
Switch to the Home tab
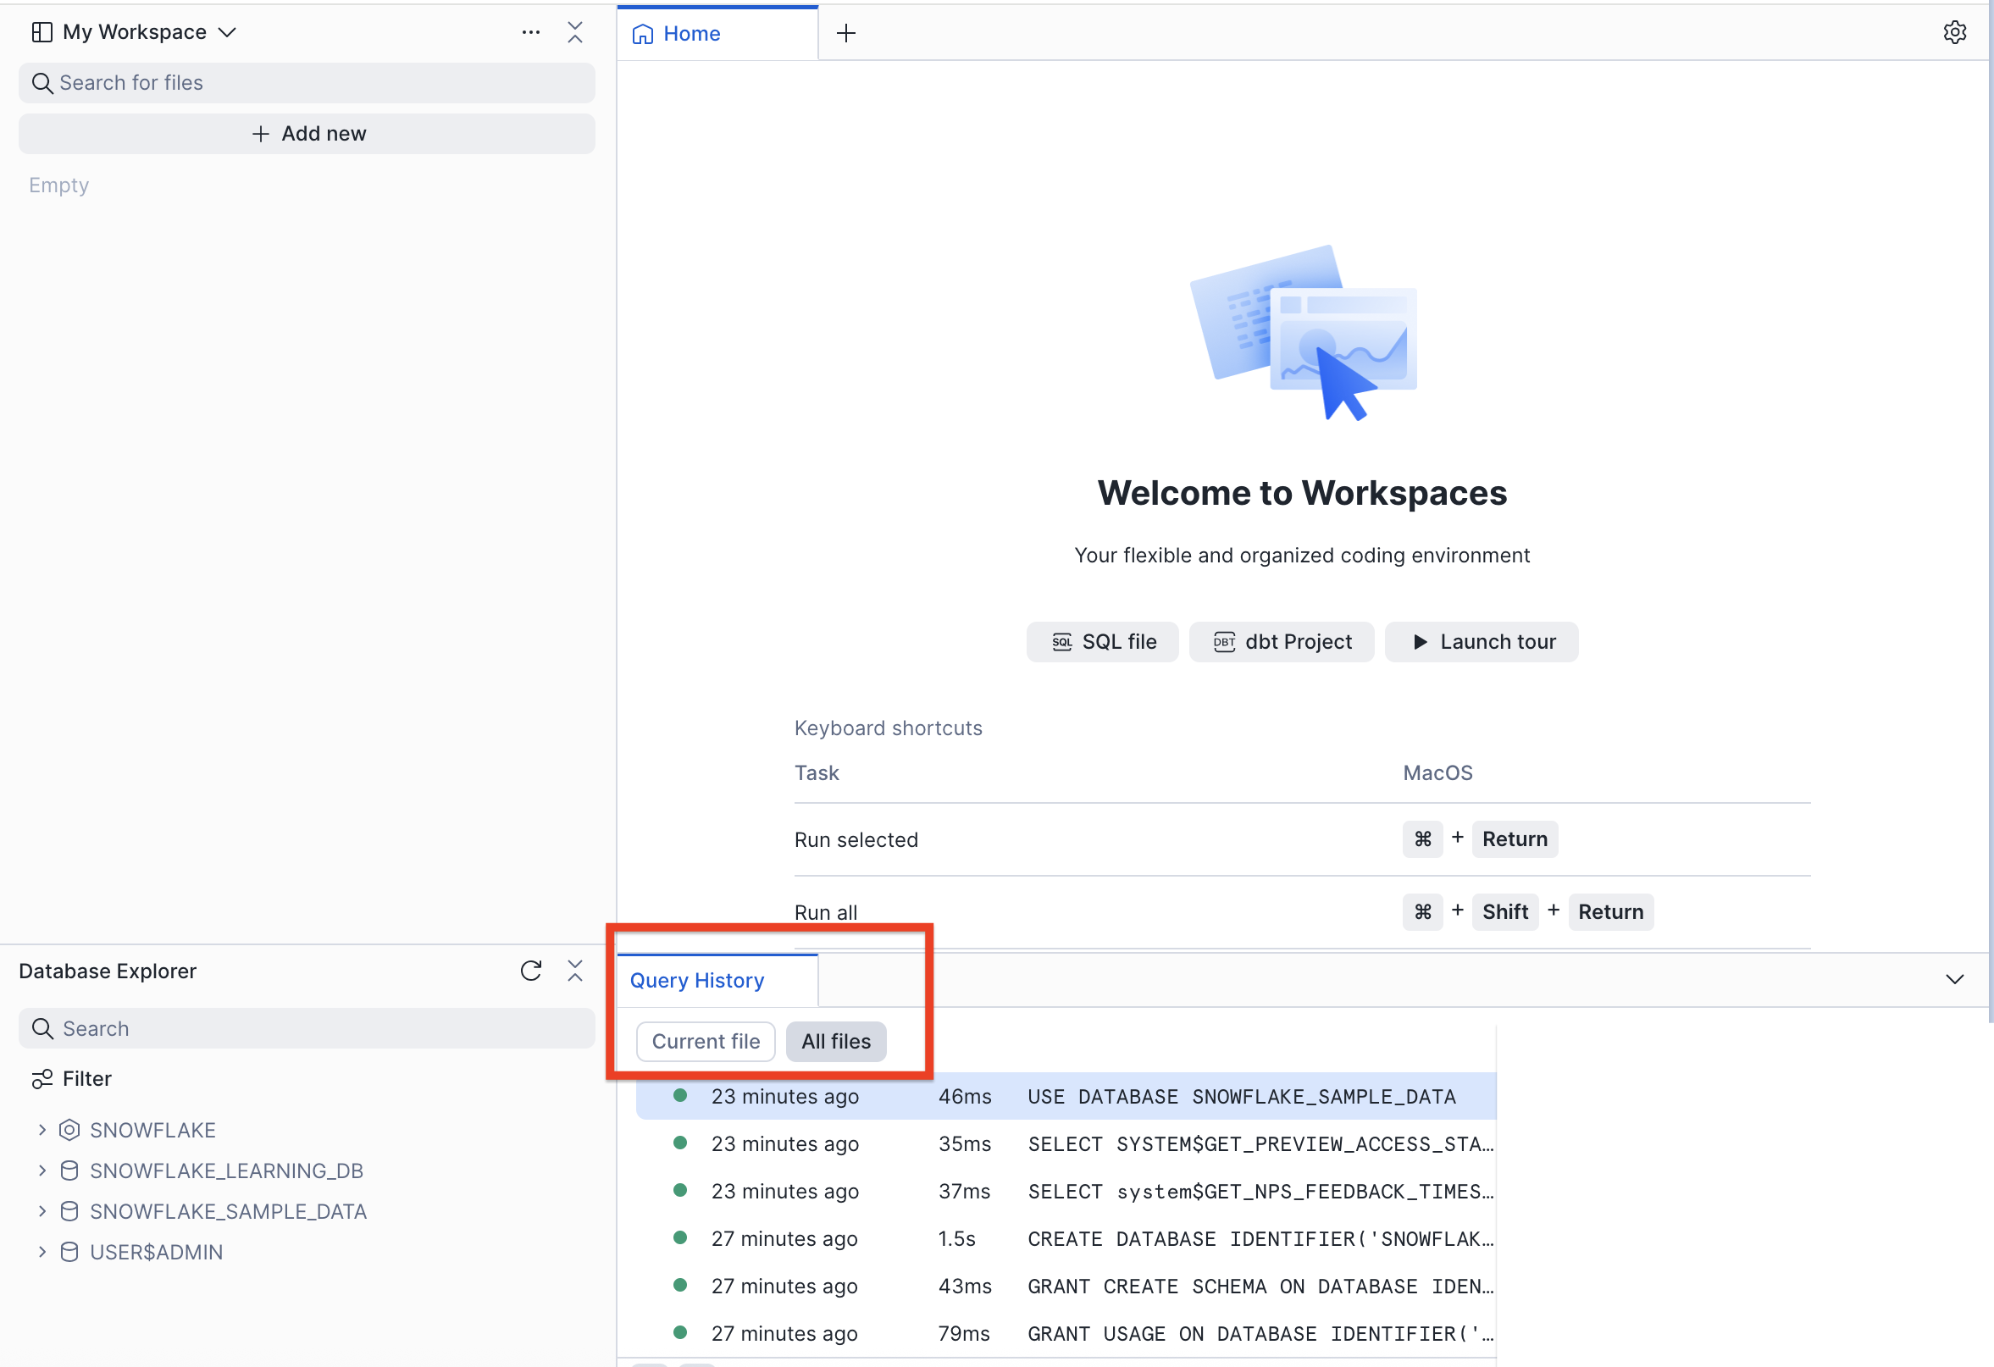point(717,34)
